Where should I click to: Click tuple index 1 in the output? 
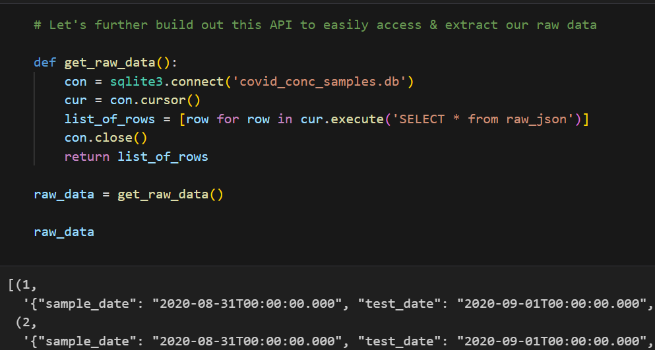[x=26, y=286]
